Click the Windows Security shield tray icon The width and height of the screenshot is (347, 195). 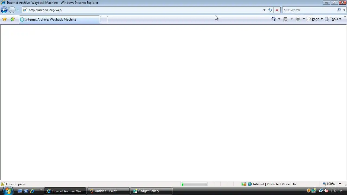pos(309,191)
